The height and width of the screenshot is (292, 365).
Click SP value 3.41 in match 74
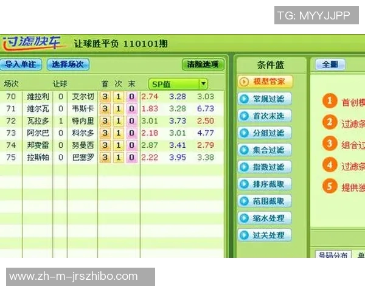[x=178, y=145]
